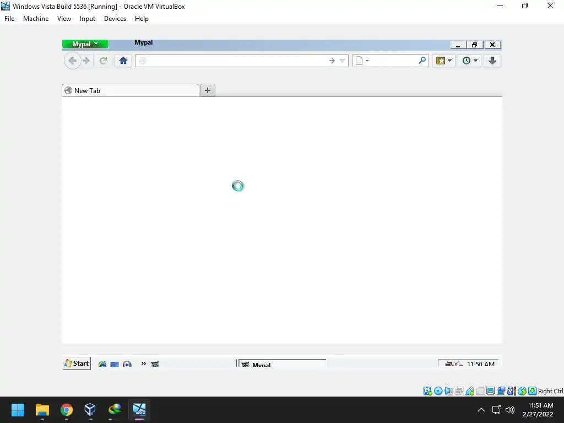Click the Vista tray volume icon
Viewport: 564px width, 423px height.
click(459, 364)
